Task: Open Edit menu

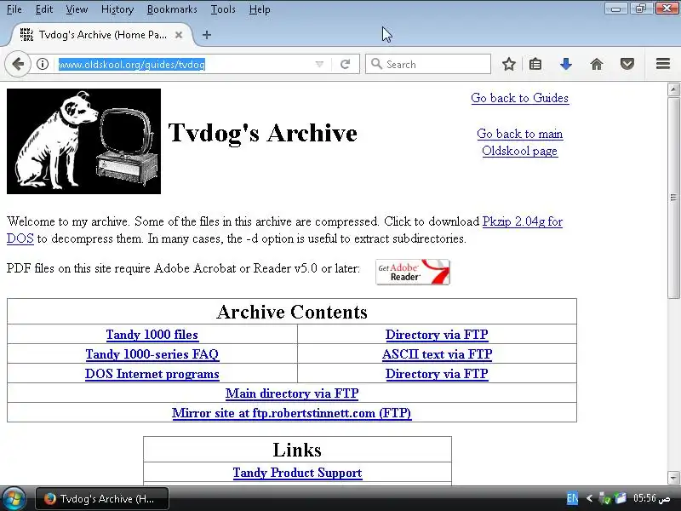Action: tap(44, 9)
